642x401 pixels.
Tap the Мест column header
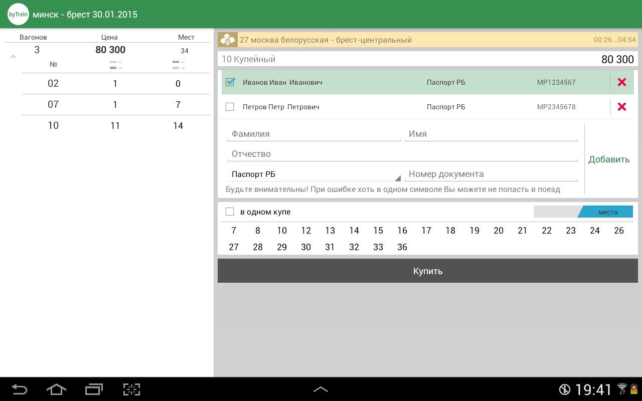tap(186, 37)
